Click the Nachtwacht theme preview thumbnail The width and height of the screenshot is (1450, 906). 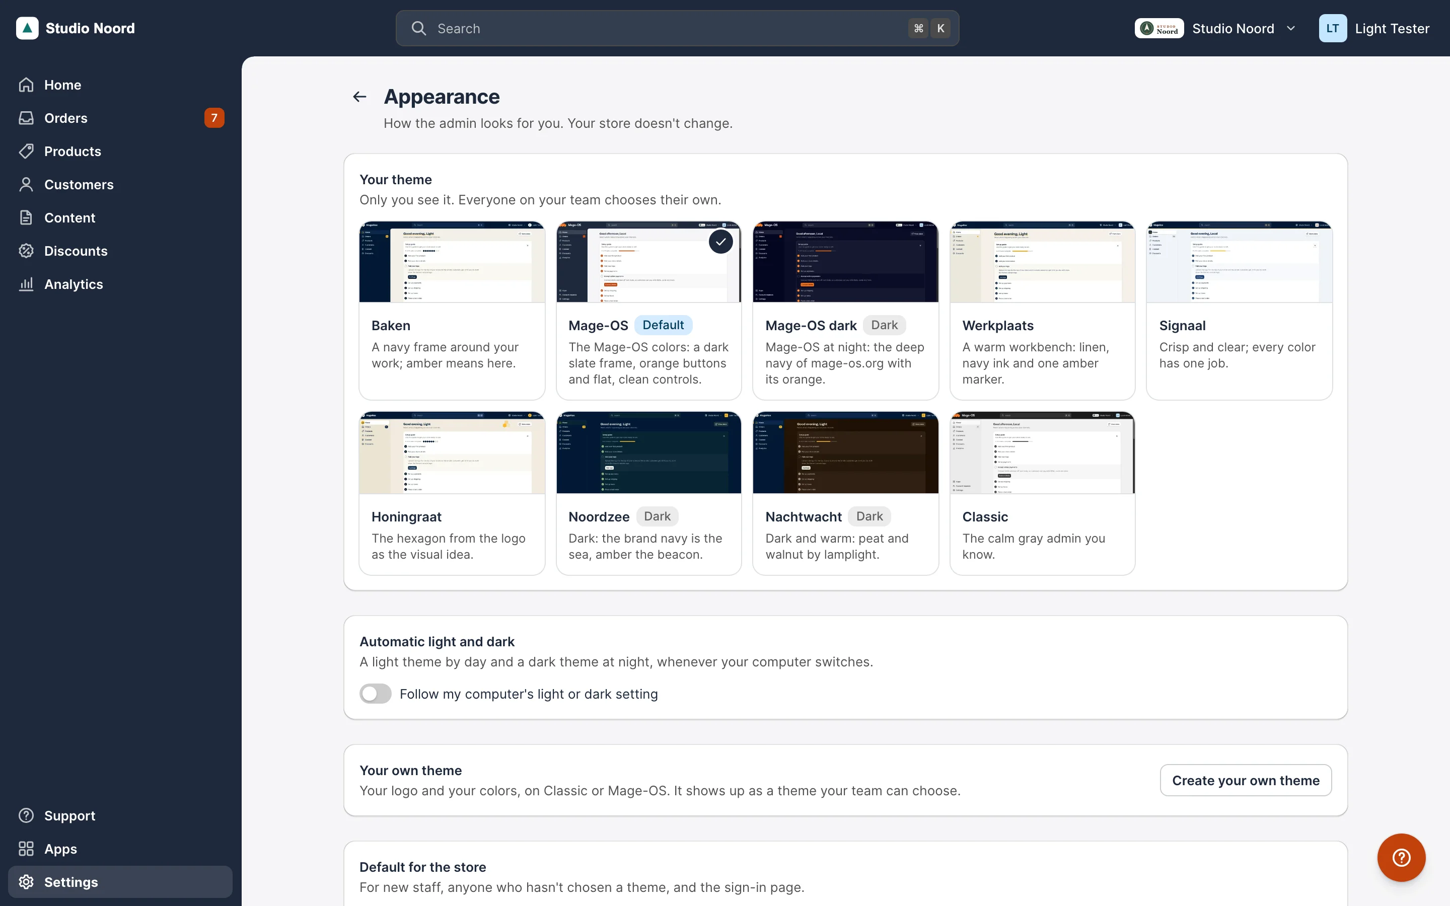(845, 452)
